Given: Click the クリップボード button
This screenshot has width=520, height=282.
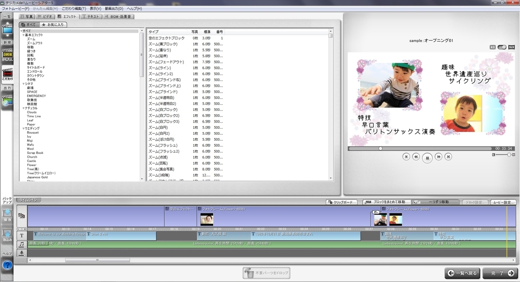Looking at the screenshot, I should pyautogui.click(x=341, y=202).
